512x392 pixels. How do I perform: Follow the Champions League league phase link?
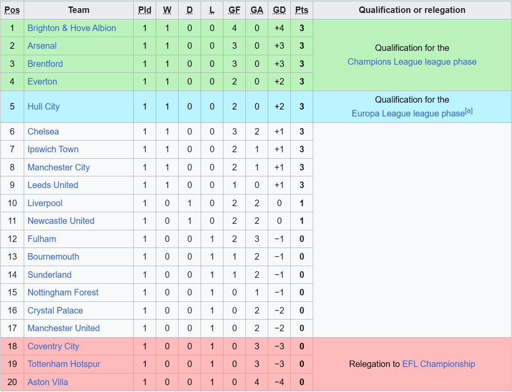412,62
